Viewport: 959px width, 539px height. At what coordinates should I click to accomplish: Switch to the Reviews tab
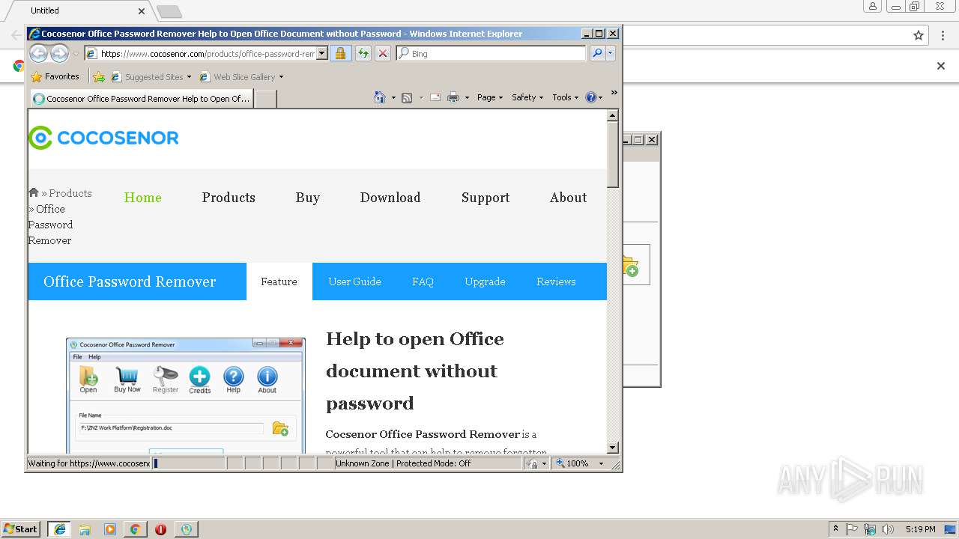[x=556, y=281]
